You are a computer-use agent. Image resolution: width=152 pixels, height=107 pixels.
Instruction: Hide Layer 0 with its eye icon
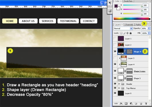point(115,93)
